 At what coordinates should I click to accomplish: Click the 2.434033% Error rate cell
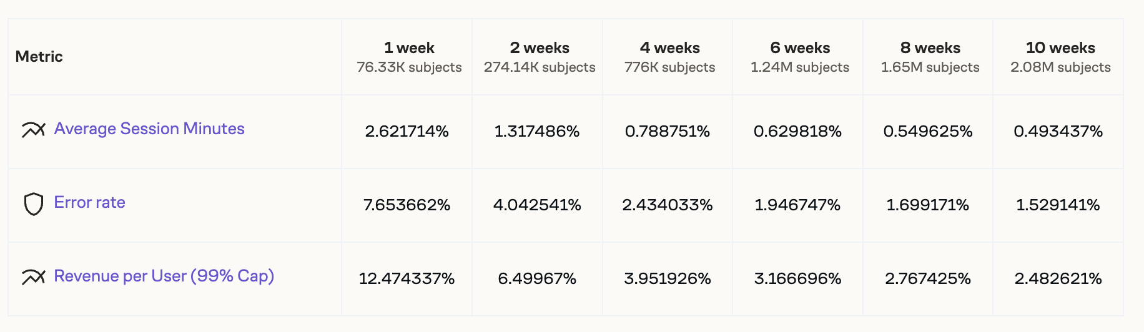point(667,205)
